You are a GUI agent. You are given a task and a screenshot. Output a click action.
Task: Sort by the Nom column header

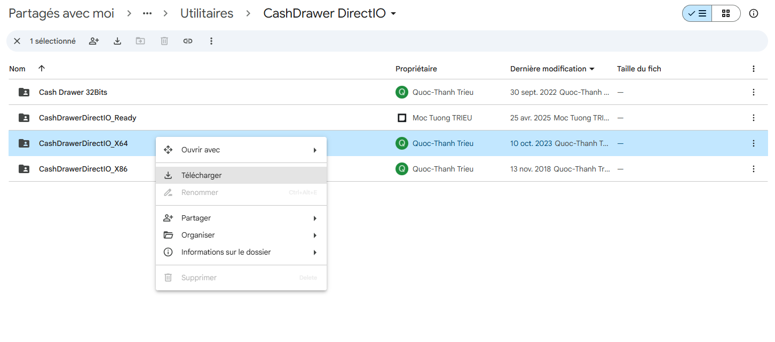(x=17, y=69)
